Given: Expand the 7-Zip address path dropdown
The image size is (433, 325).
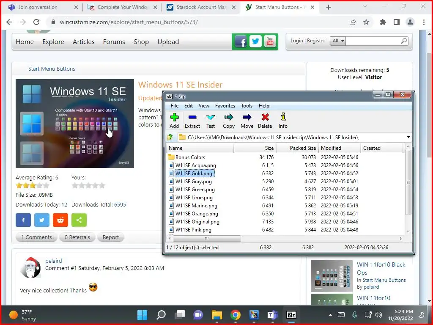Looking at the screenshot, I should point(408,137).
